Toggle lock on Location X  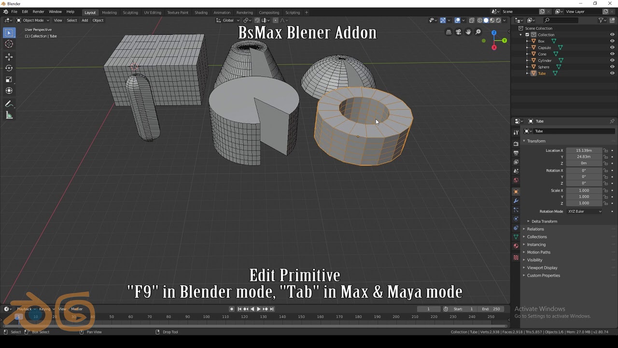[606, 150]
